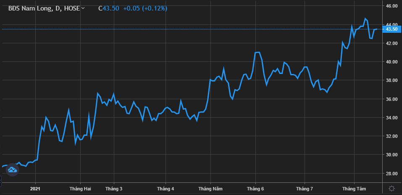
Task: Click the TradingView cloud logo icon
Action: click(12, 170)
